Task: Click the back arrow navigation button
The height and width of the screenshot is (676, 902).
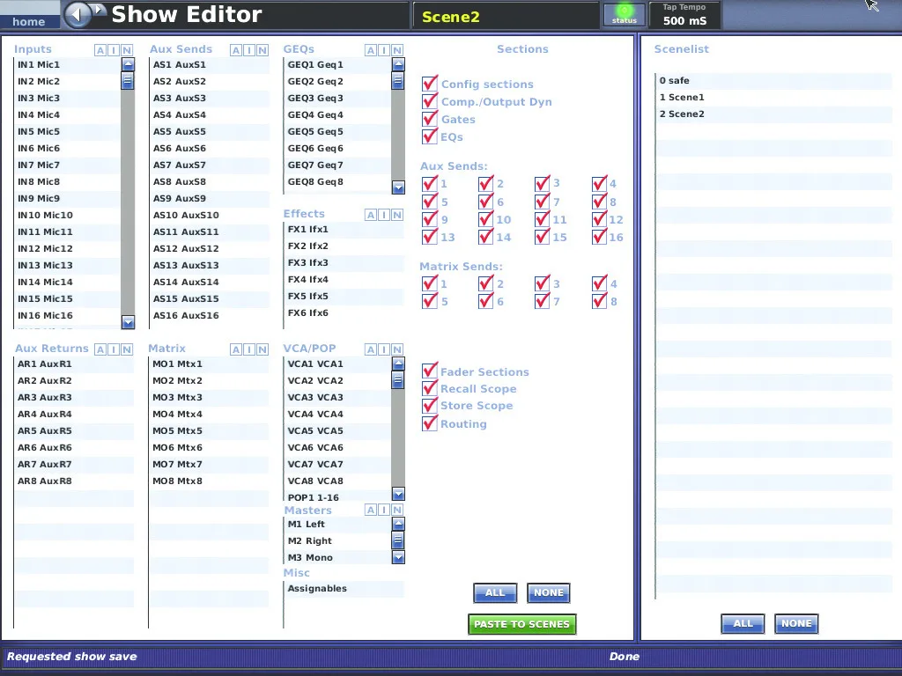Action: (78, 14)
